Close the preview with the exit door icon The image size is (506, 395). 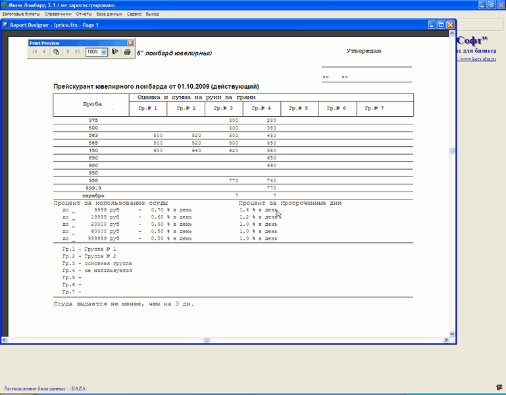point(115,51)
